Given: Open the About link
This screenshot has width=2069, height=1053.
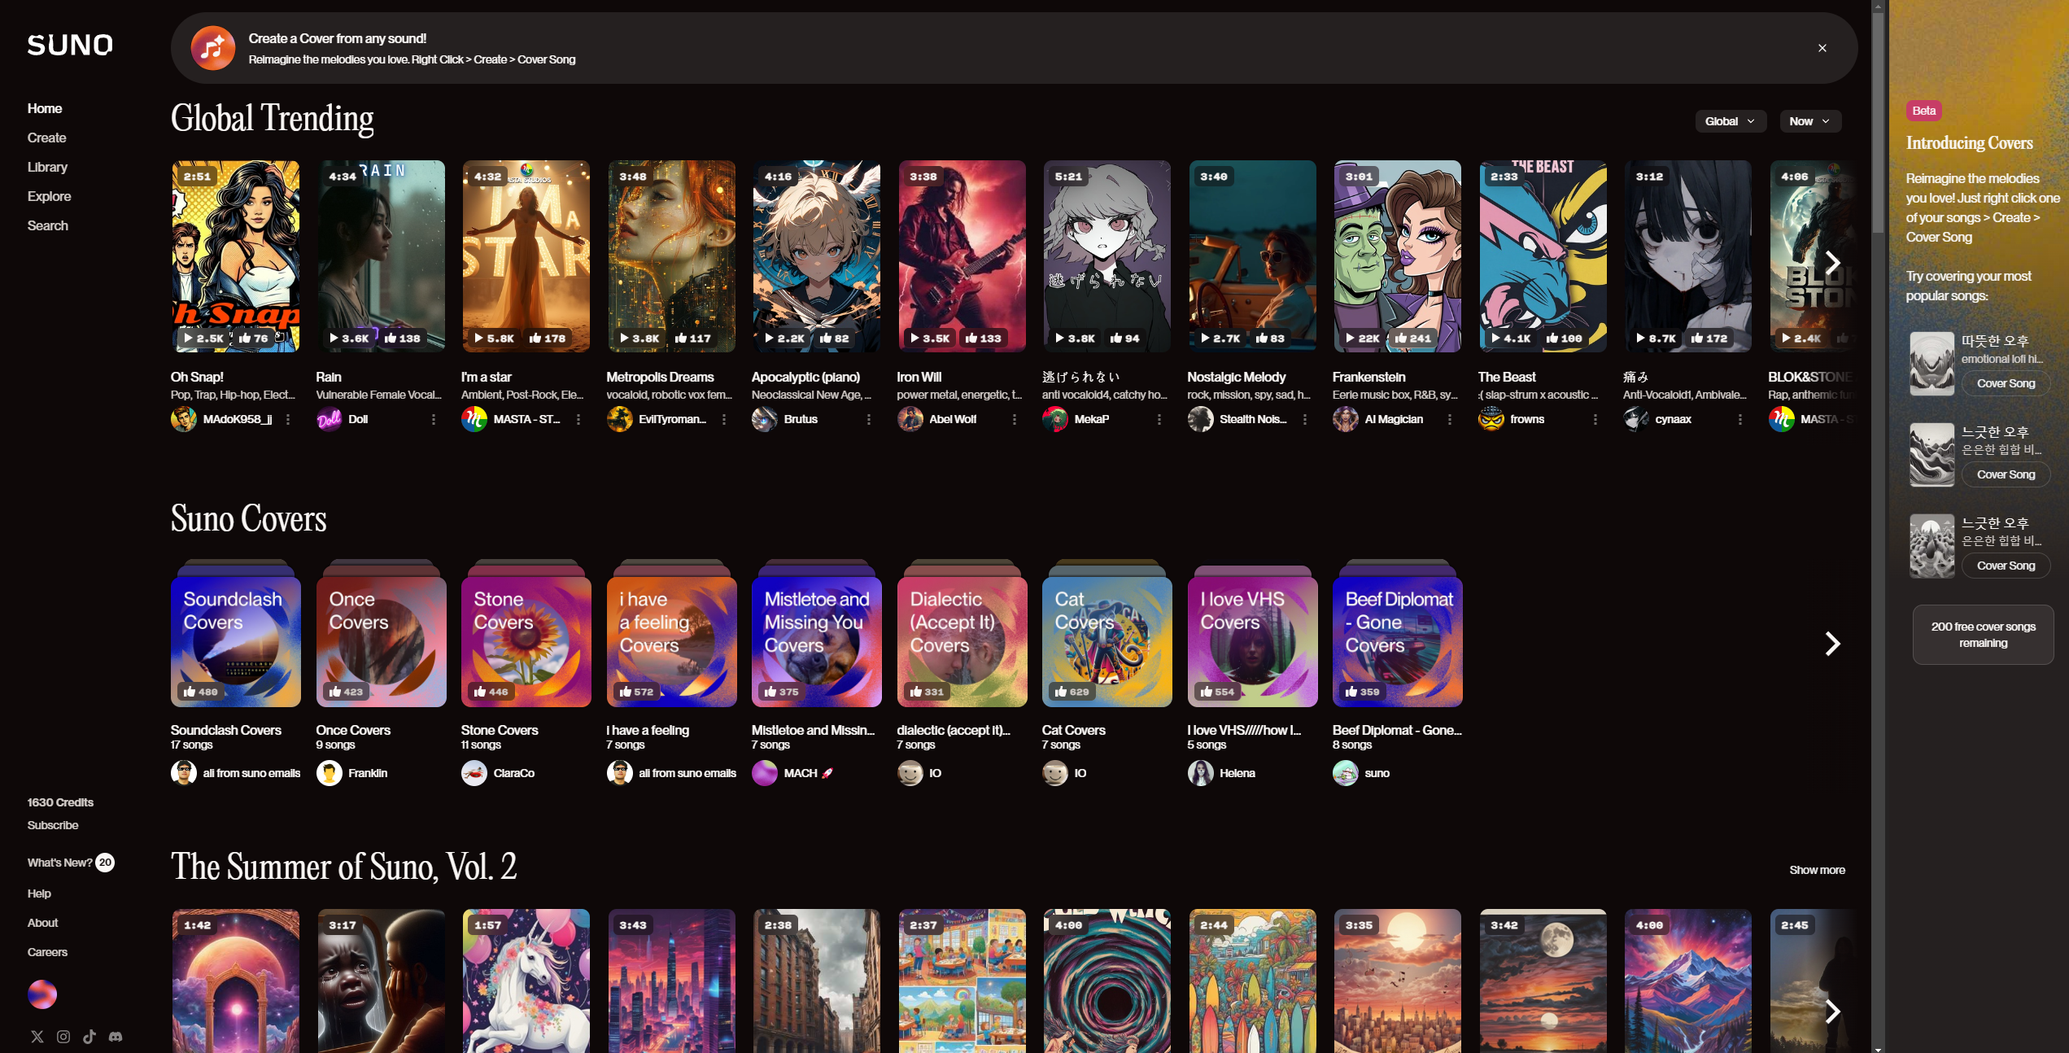Looking at the screenshot, I should [x=43, y=923].
